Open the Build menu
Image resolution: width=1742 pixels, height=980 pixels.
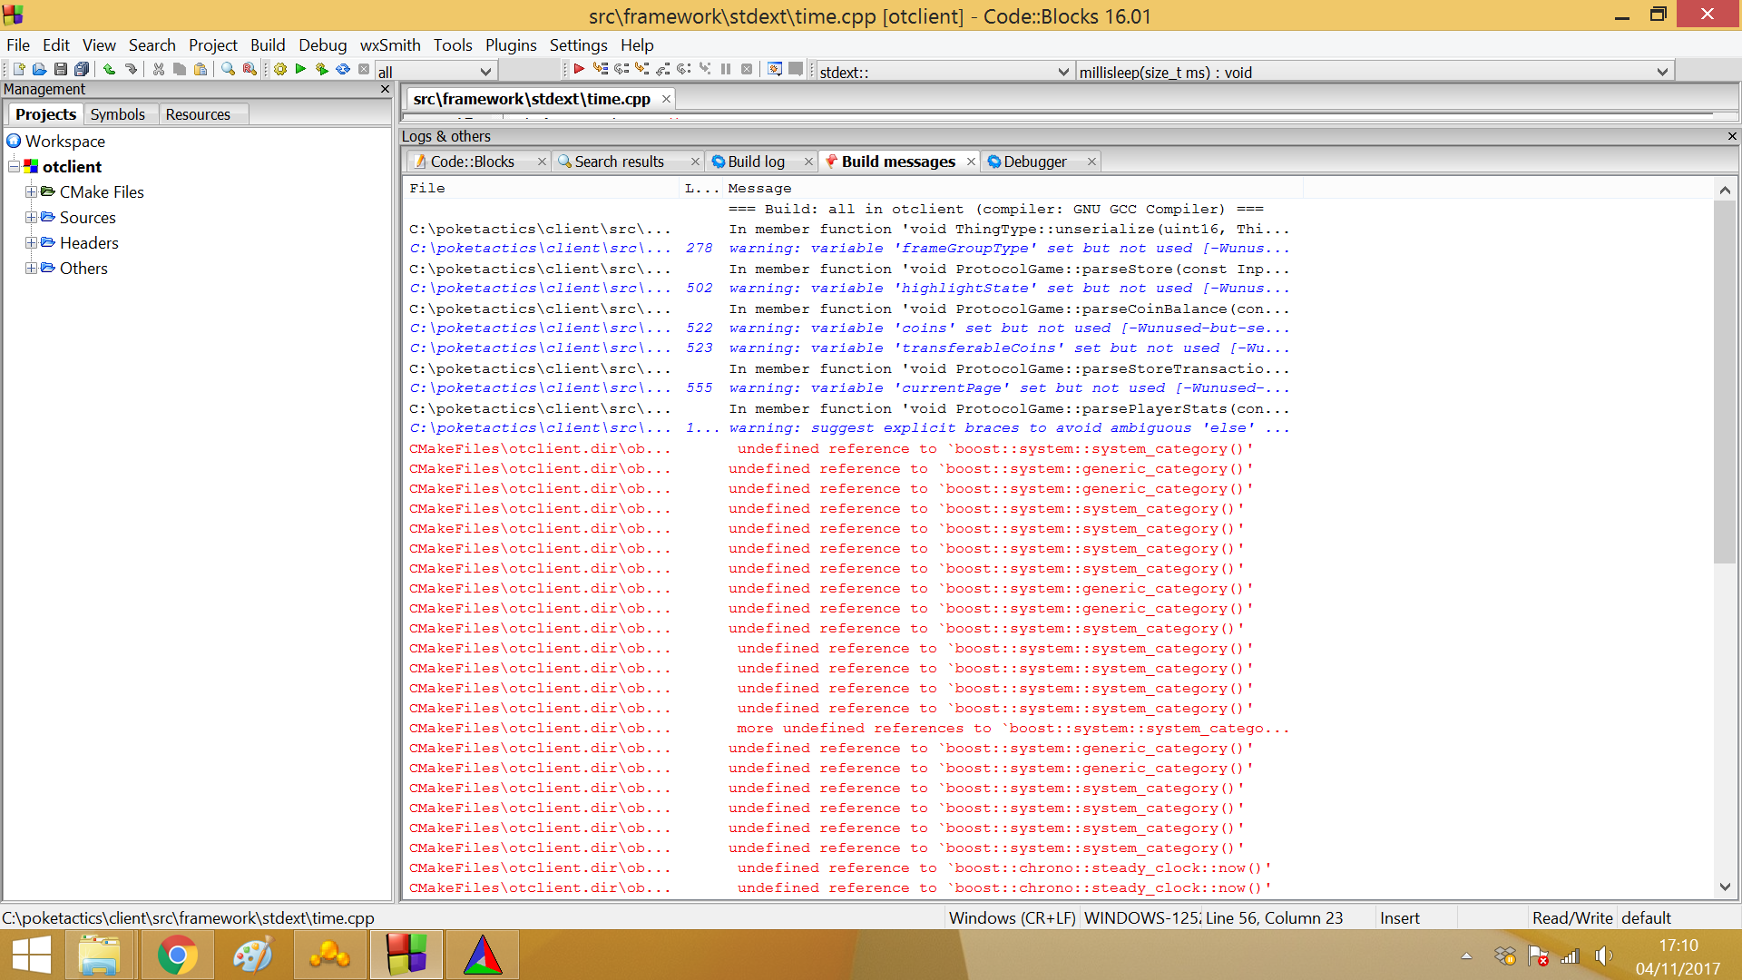click(268, 44)
